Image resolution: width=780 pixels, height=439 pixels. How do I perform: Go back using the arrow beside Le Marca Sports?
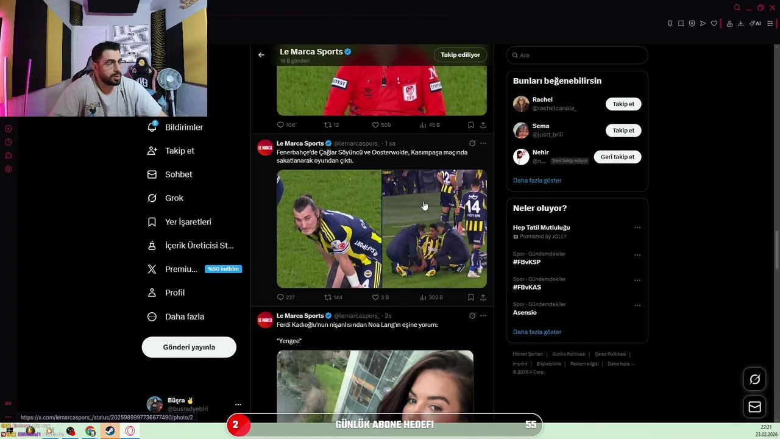(261, 55)
